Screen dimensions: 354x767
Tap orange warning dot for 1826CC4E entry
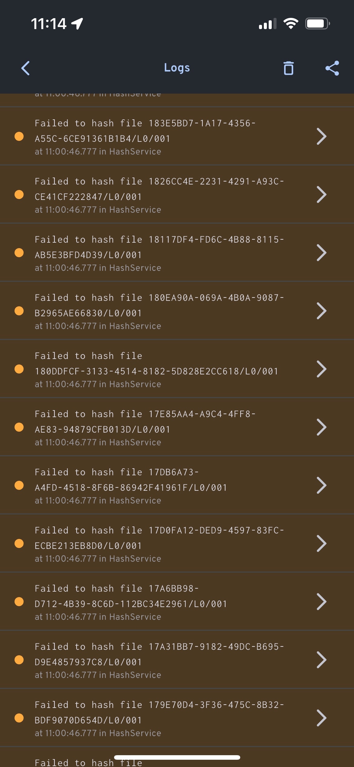tap(19, 194)
